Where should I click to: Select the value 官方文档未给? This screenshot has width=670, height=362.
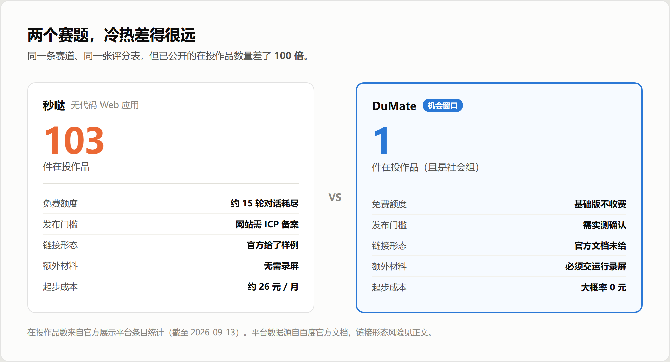(x=600, y=246)
